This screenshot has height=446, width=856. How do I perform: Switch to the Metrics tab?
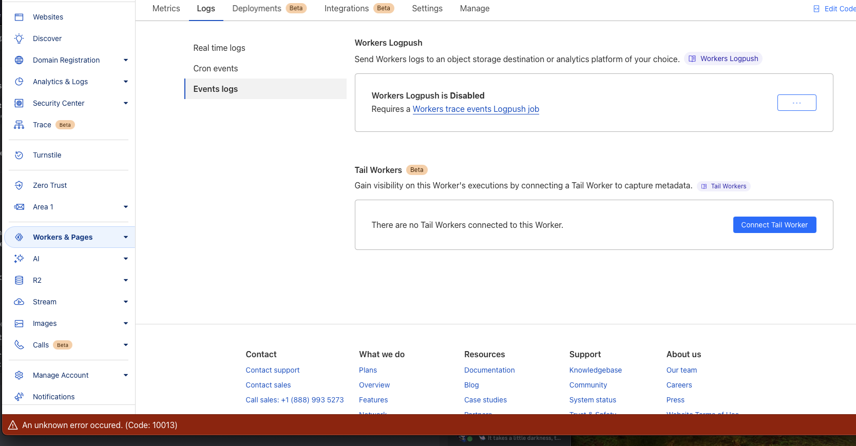click(166, 9)
